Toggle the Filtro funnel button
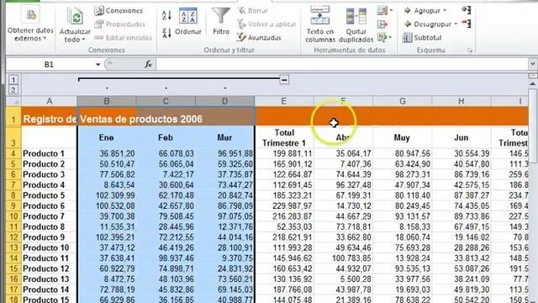The image size is (538, 303). (x=221, y=22)
